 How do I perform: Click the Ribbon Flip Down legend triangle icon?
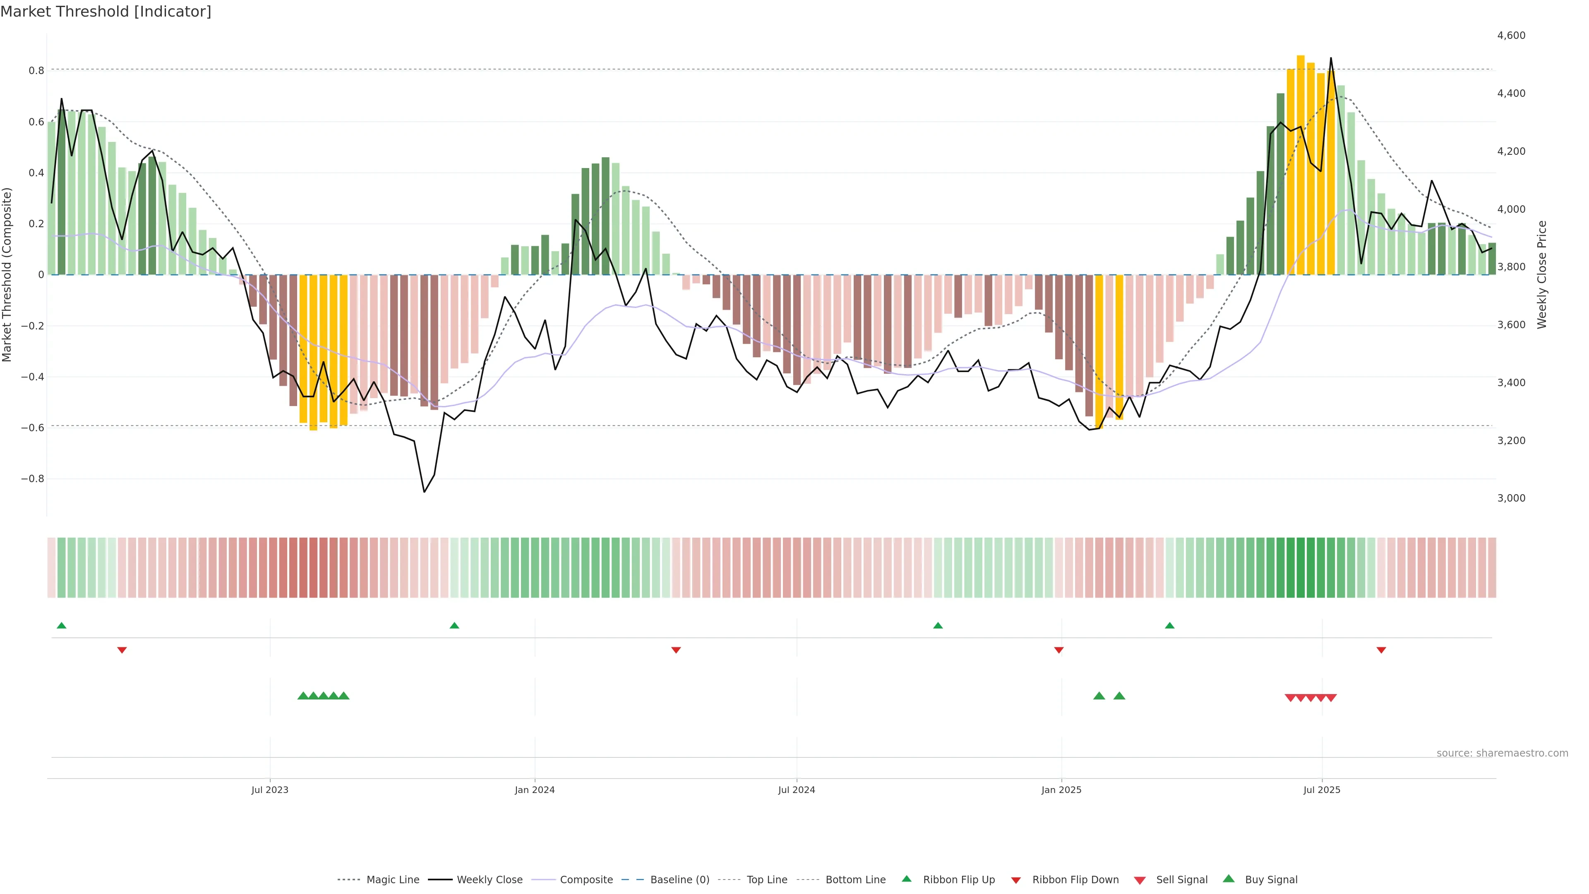(x=1016, y=880)
